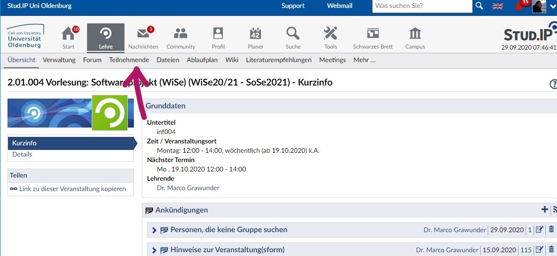Add a new announcement with plus icon
The height and width of the screenshot is (256, 557).
(x=544, y=210)
